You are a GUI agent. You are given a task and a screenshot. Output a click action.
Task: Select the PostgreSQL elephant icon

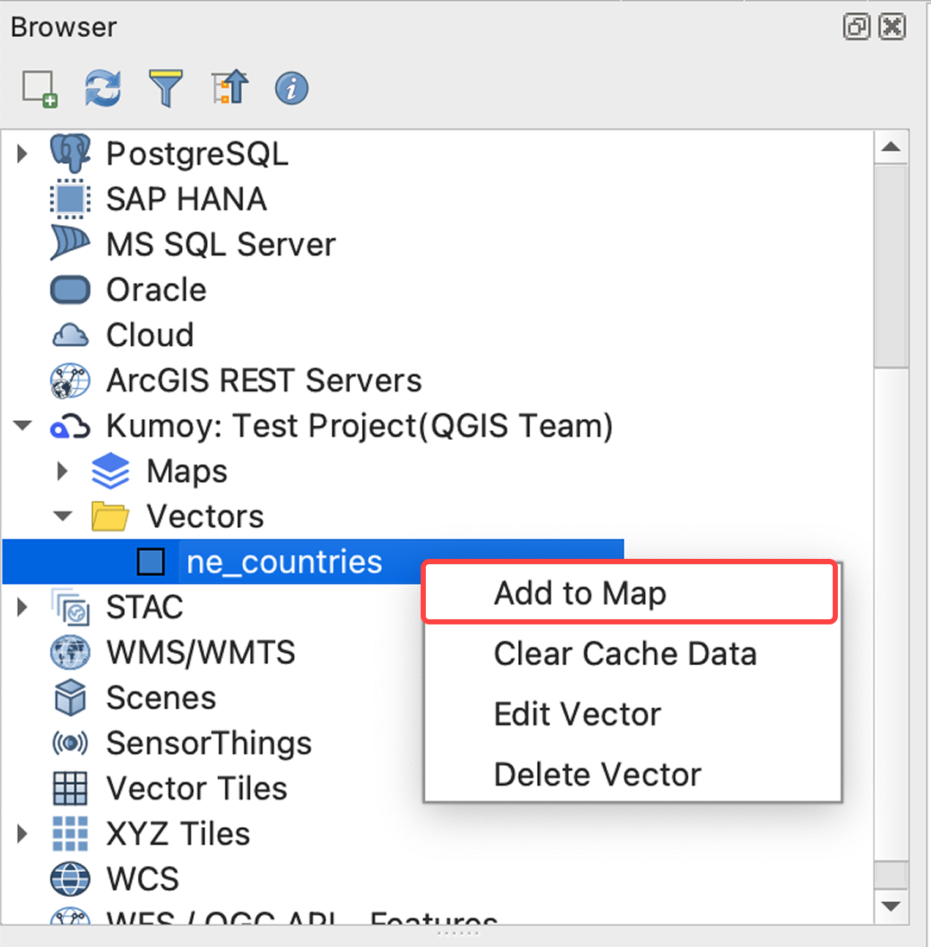coord(71,154)
